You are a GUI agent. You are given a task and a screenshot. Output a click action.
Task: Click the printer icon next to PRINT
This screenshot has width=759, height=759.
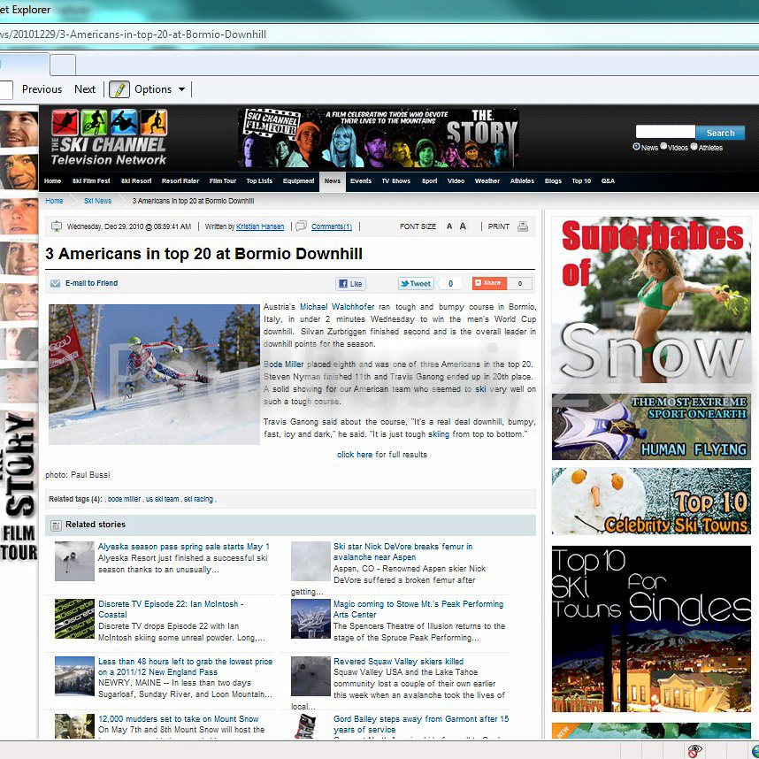pos(523,226)
